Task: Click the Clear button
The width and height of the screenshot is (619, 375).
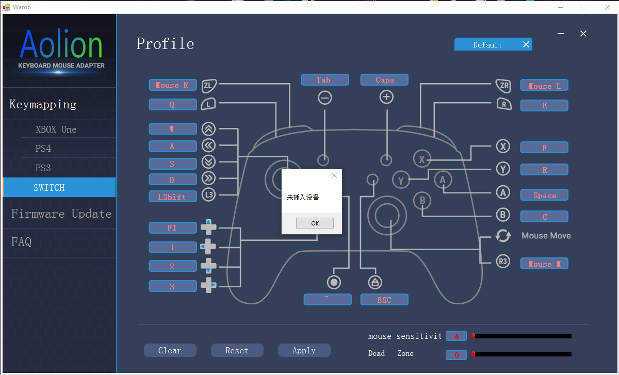Action: (x=170, y=350)
